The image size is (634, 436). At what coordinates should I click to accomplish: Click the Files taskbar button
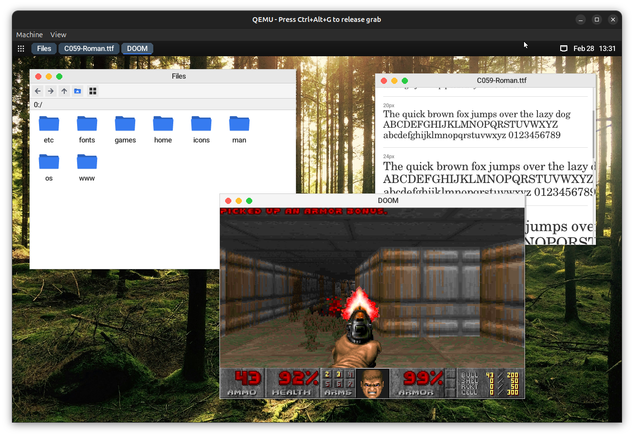44,49
